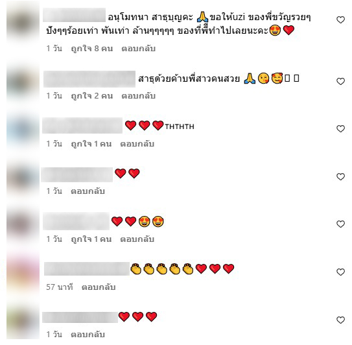Screen dimensions: 352x345
Task: Open username of the THTHTH commenter
Action: pos(82,125)
